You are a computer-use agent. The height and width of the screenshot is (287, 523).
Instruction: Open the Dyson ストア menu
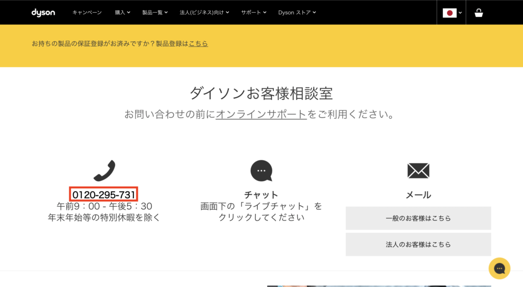(297, 12)
